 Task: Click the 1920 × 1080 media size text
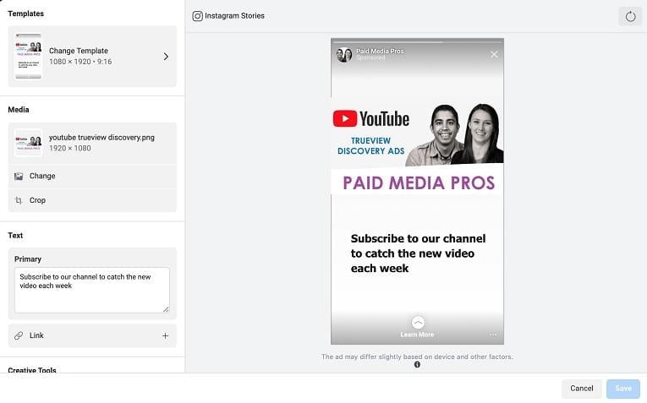(x=69, y=149)
